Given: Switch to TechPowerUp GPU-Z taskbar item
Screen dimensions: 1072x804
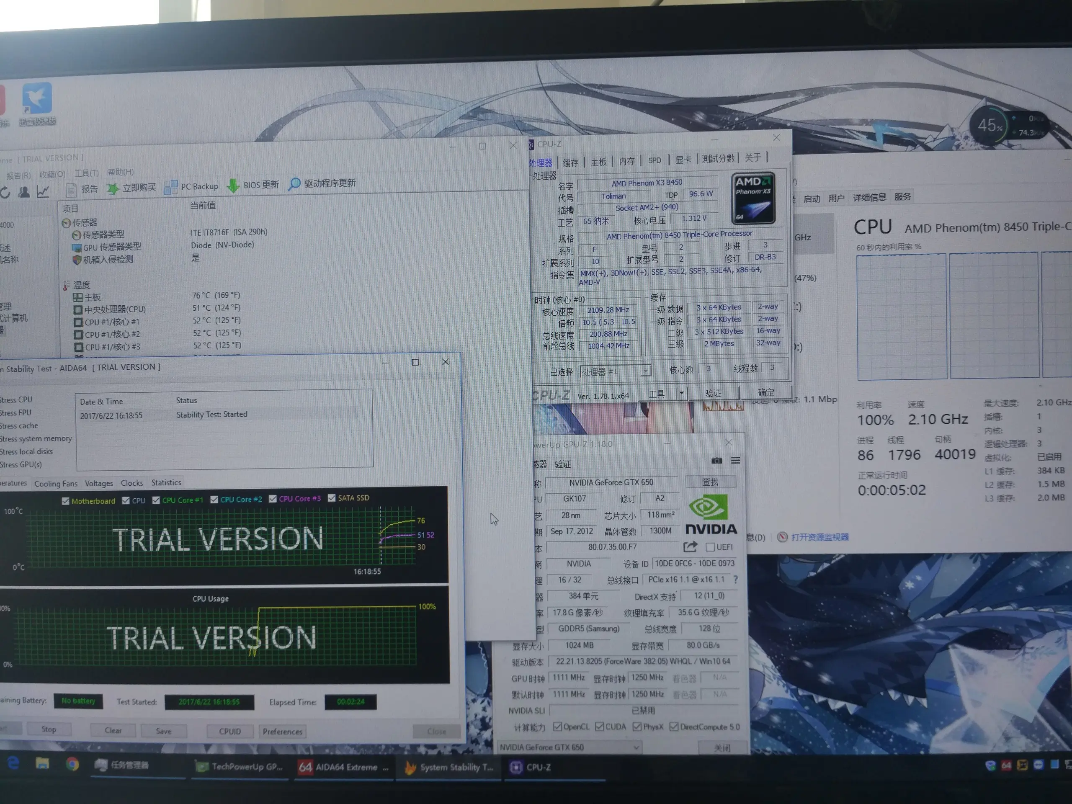Looking at the screenshot, I should (240, 767).
